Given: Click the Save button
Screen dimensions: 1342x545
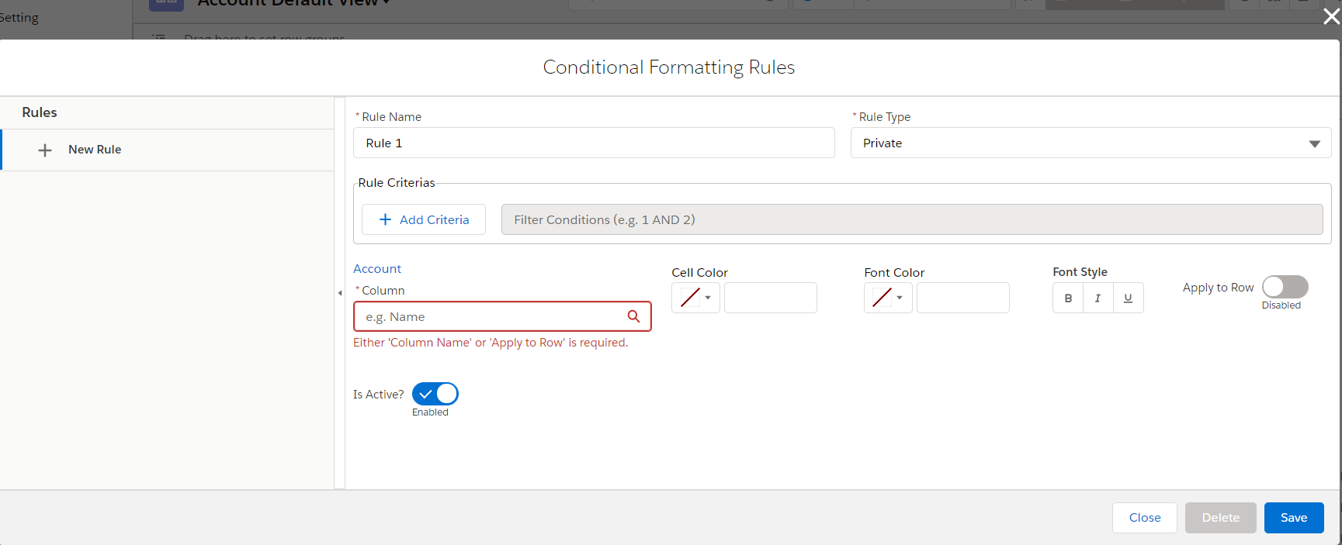Looking at the screenshot, I should pyautogui.click(x=1293, y=518).
